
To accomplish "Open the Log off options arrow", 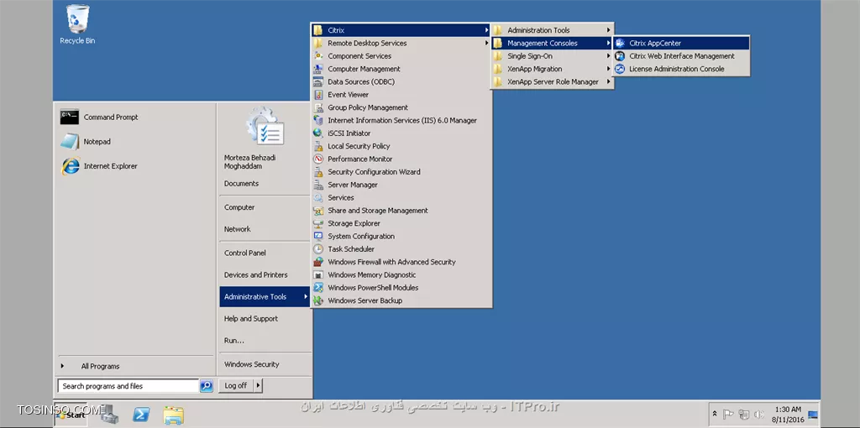I will (x=259, y=386).
